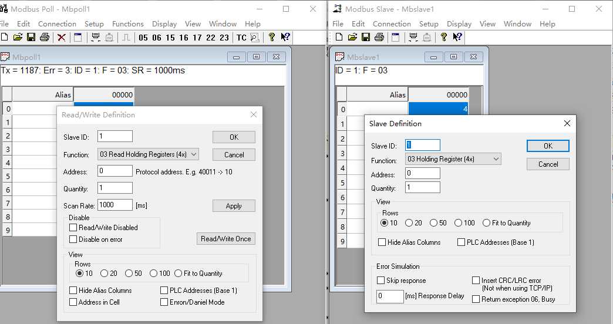Click TC test center toolbar button
The height and width of the screenshot is (324, 613).
241,38
